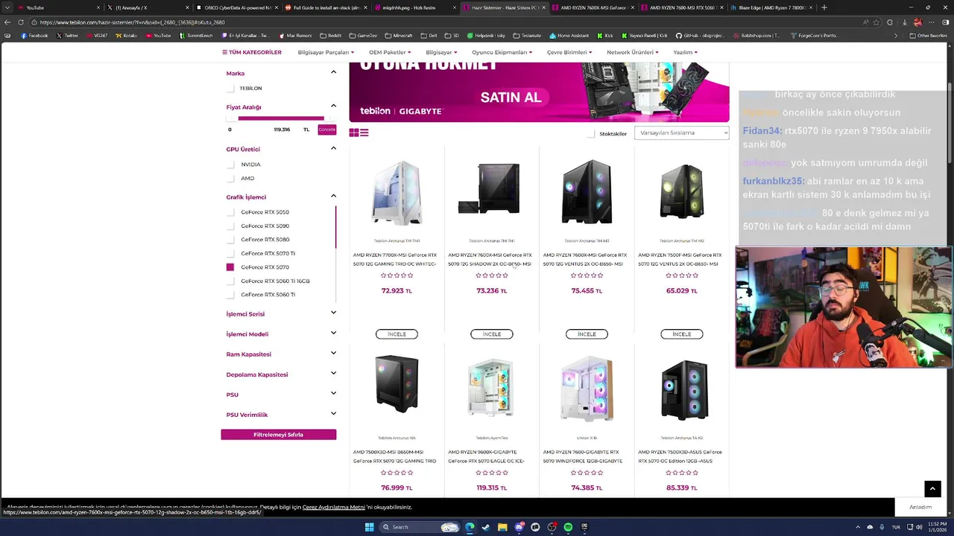Open Çerez Aydınlatma Metni link
954x536 pixels.
(x=333, y=507)
